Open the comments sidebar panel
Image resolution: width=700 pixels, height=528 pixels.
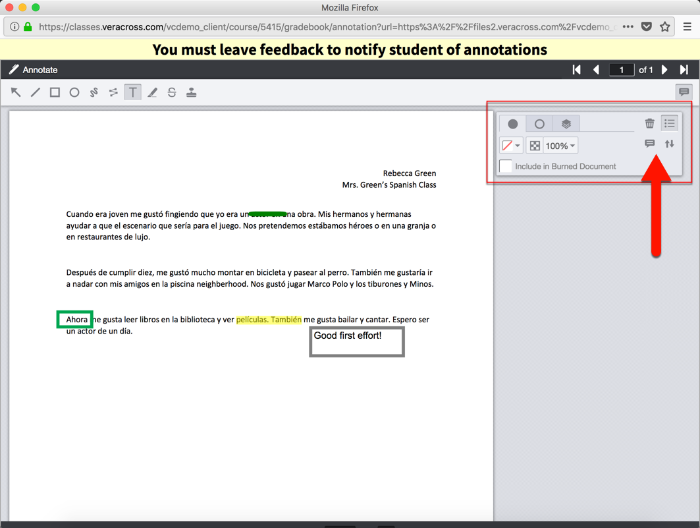pyautogui.click(x=684, y=92)
